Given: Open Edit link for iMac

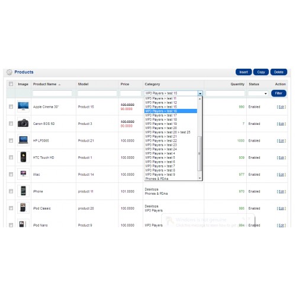Looking at the screenshot, I should point(281,175).
